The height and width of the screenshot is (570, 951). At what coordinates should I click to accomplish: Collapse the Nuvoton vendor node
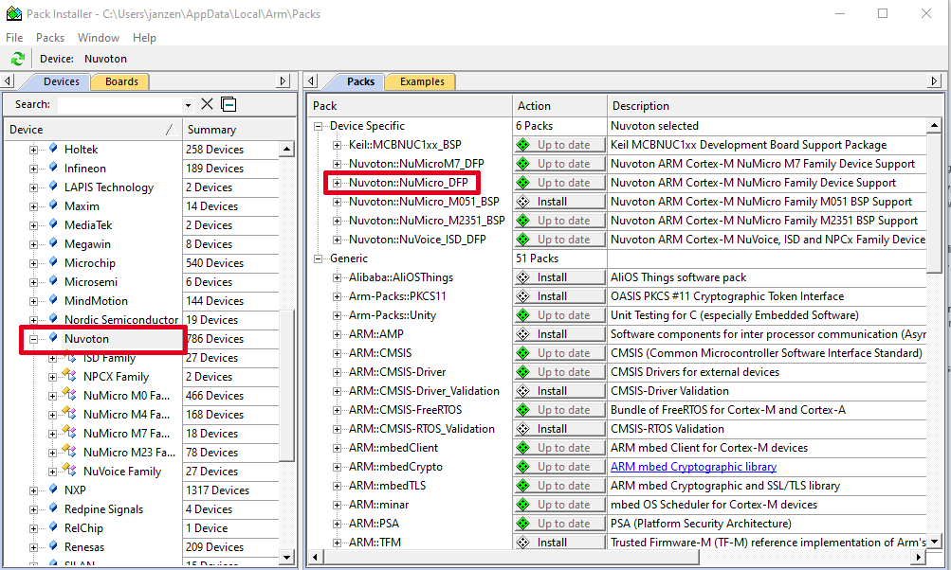click(x=34, y=339)
